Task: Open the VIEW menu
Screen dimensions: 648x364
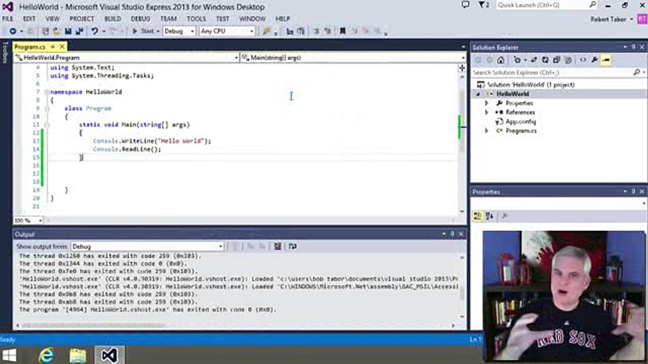Action: point(52,19)
